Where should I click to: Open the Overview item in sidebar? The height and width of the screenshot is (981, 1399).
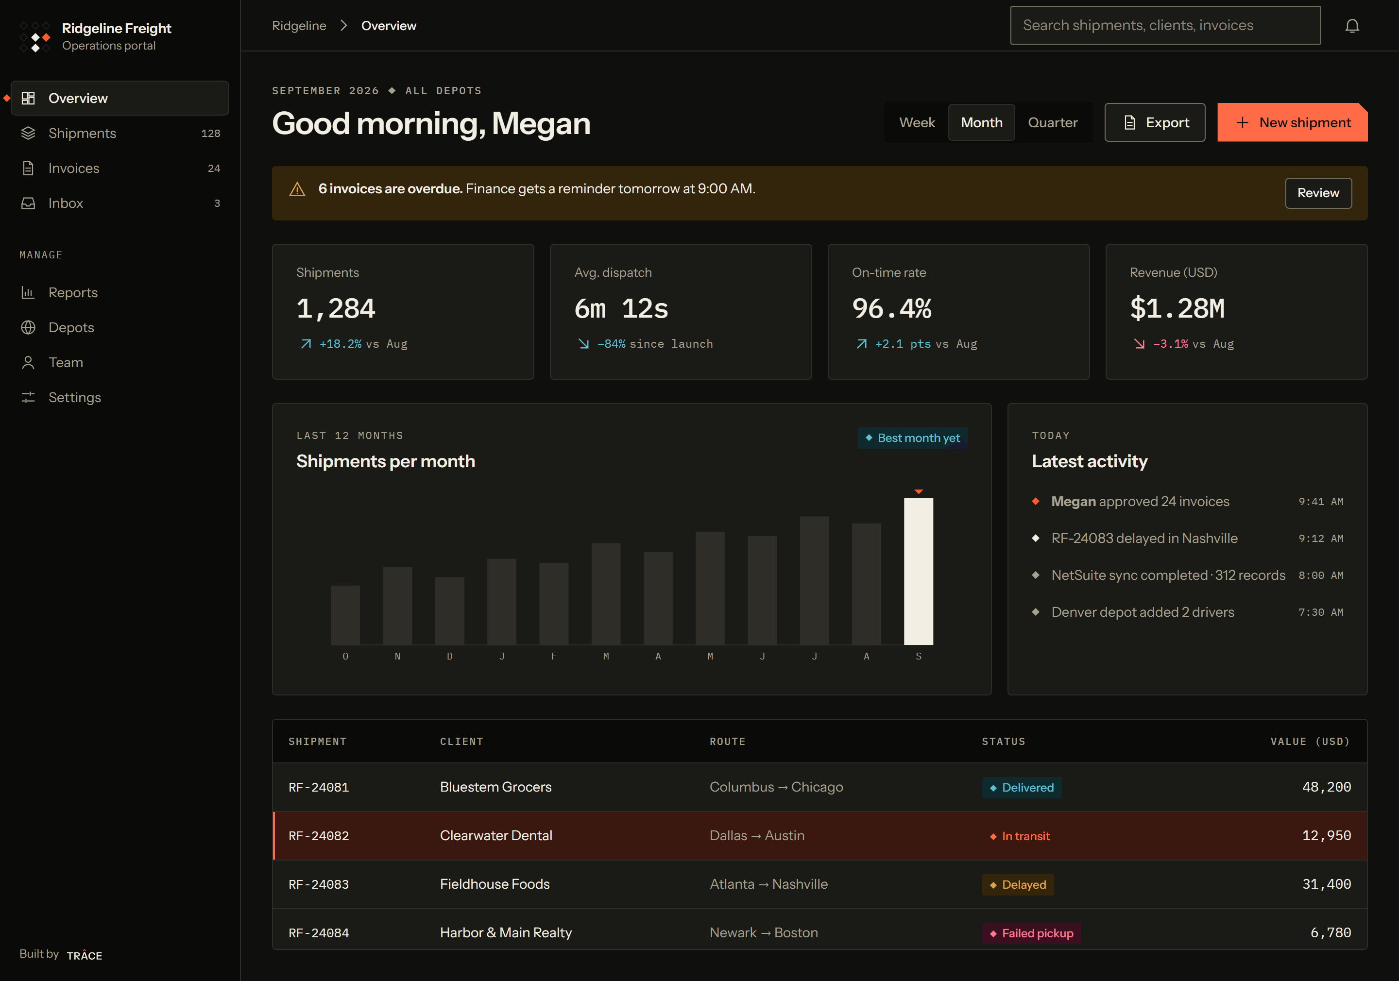[120, 98]
